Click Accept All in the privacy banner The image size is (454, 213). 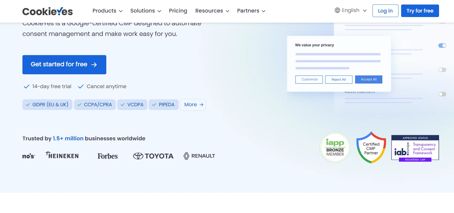[x=369, y=79]
